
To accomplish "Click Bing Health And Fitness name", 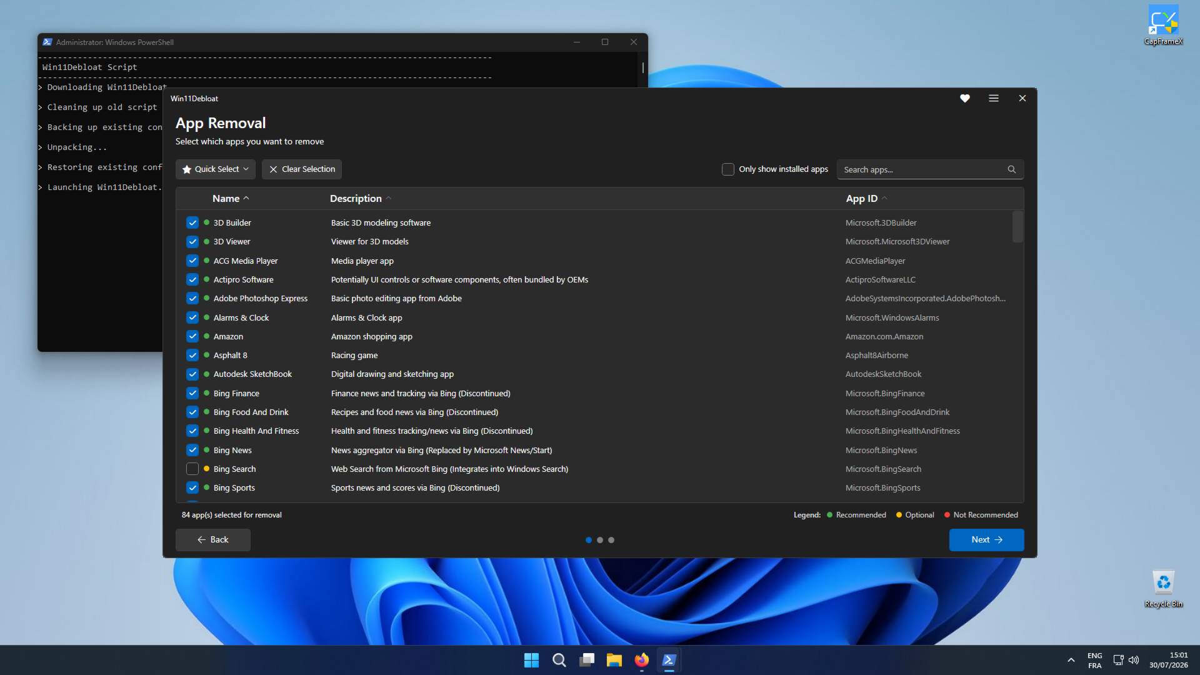I will (256, 431).
